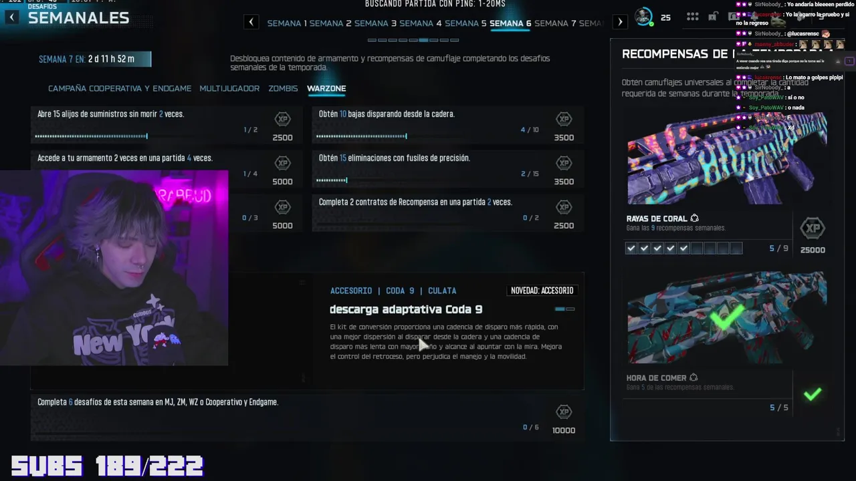Image resolution: width=856 pixels, height=481 pixels.
Task: Select the 'Completa 2 contratos de Recompensa' challenge
Action: coord(448,213)
